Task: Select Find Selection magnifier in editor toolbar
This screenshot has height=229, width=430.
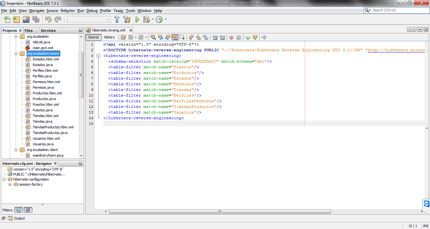Action: (153, 37)
